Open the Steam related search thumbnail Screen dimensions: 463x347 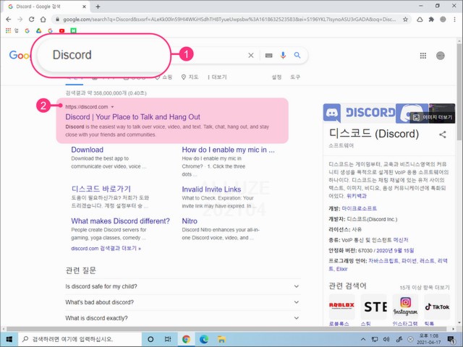click(x=373, y=307)
